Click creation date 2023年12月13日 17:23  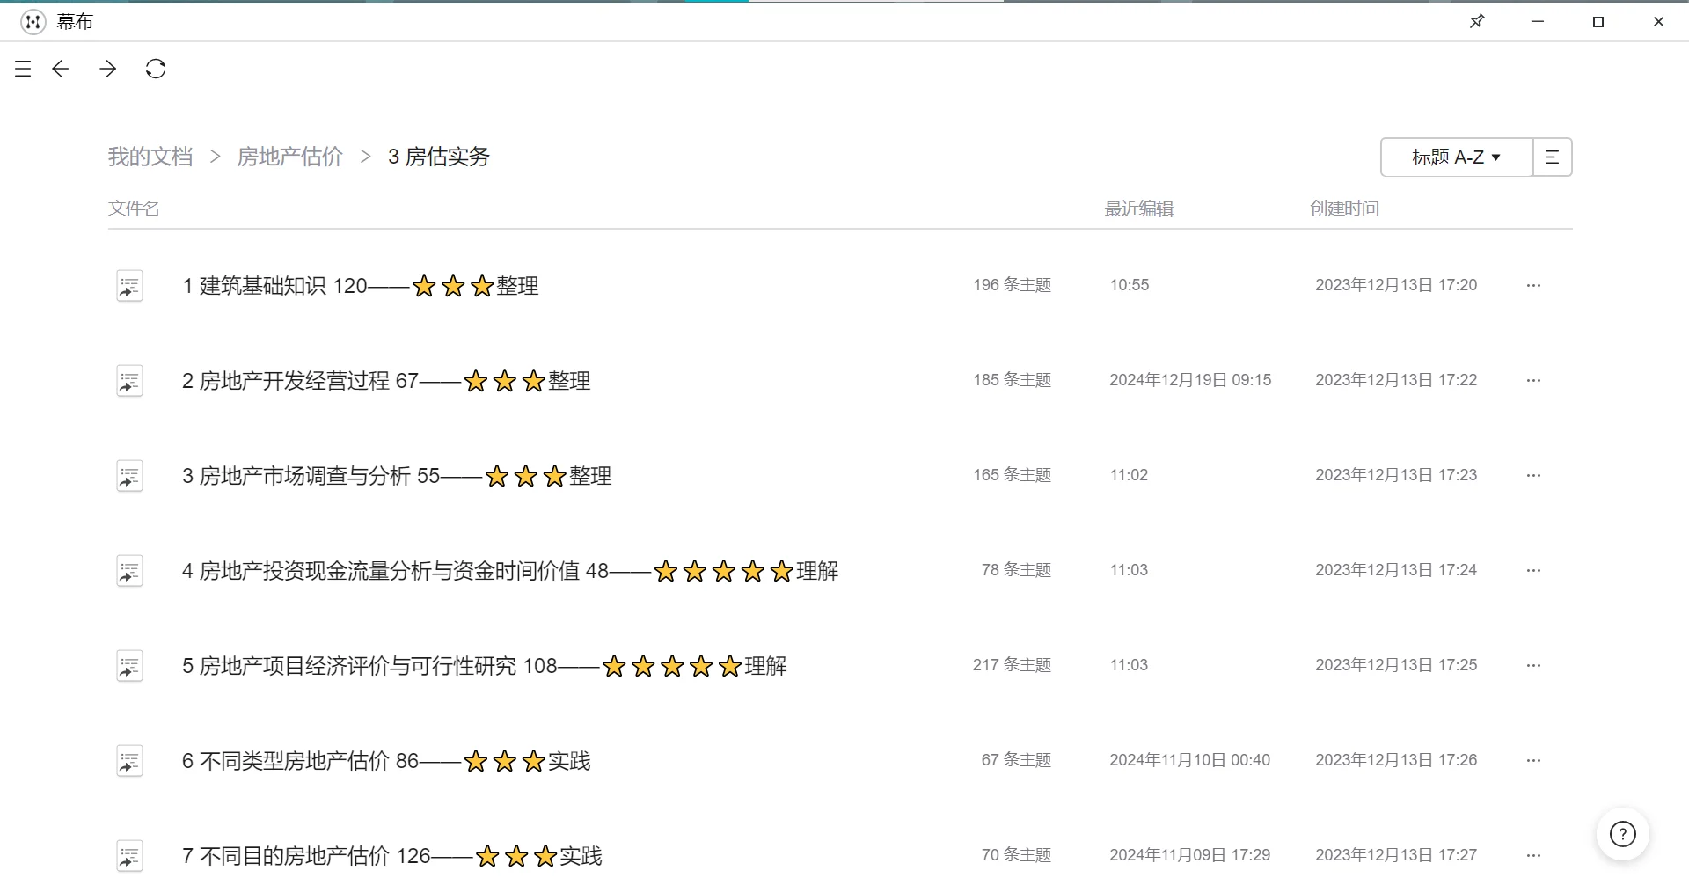[x=1396, y=475]
